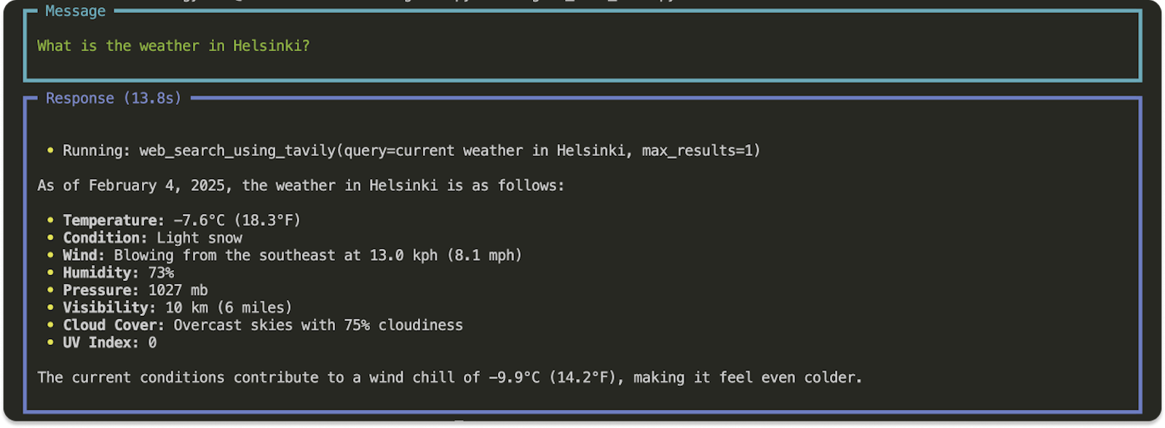Click the Pressure: 1027 mb line
Viewport: 1165px width, 428px height.
point(135,290)
